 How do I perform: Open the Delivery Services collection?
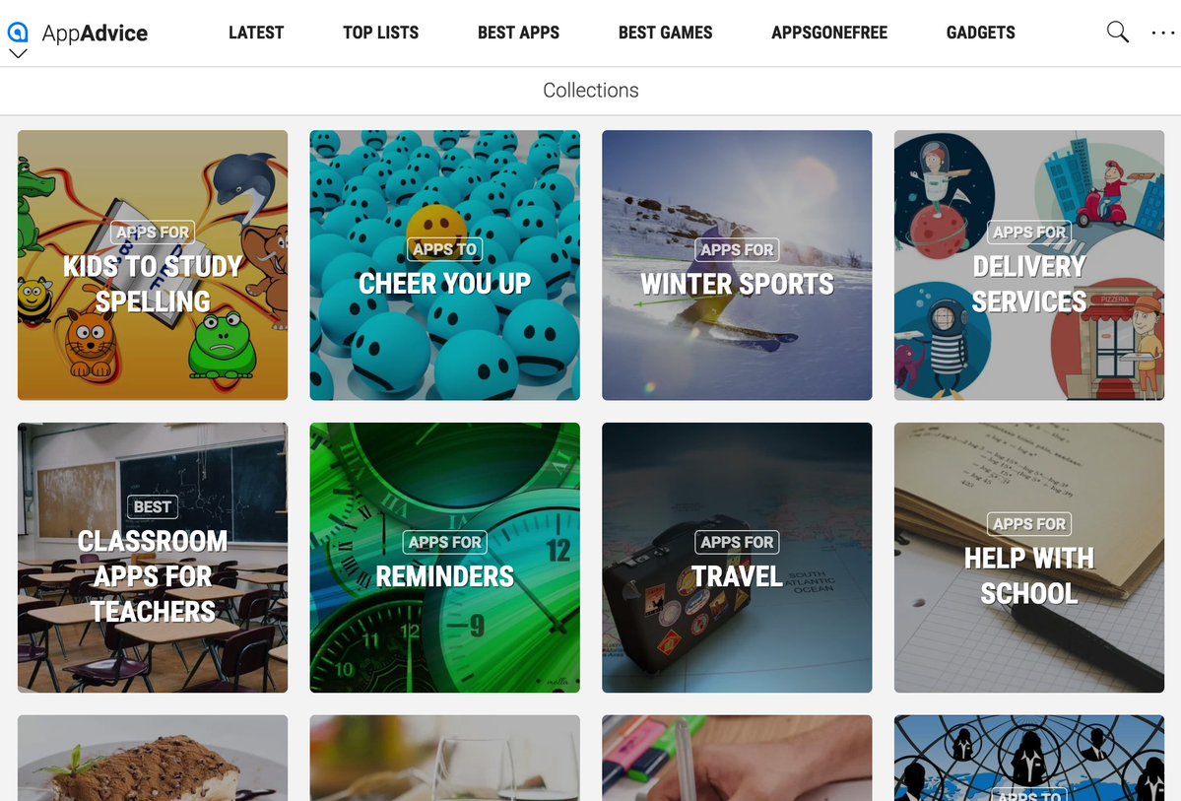[x=1029, y=265]
